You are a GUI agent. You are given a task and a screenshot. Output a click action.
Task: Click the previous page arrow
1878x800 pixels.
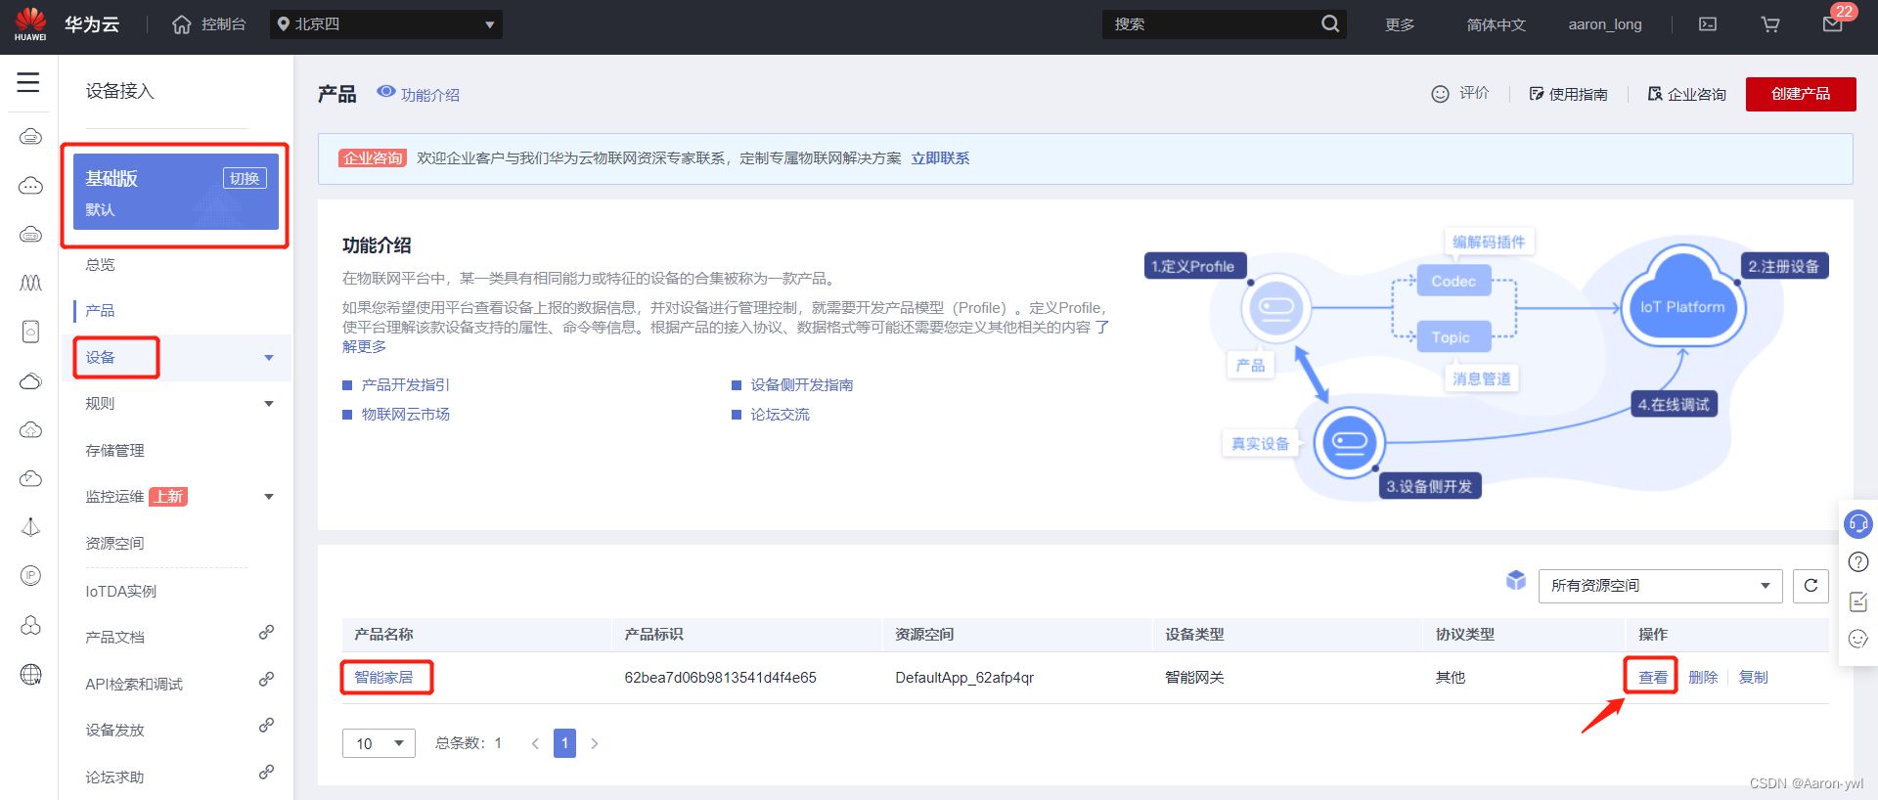[535, 743]
